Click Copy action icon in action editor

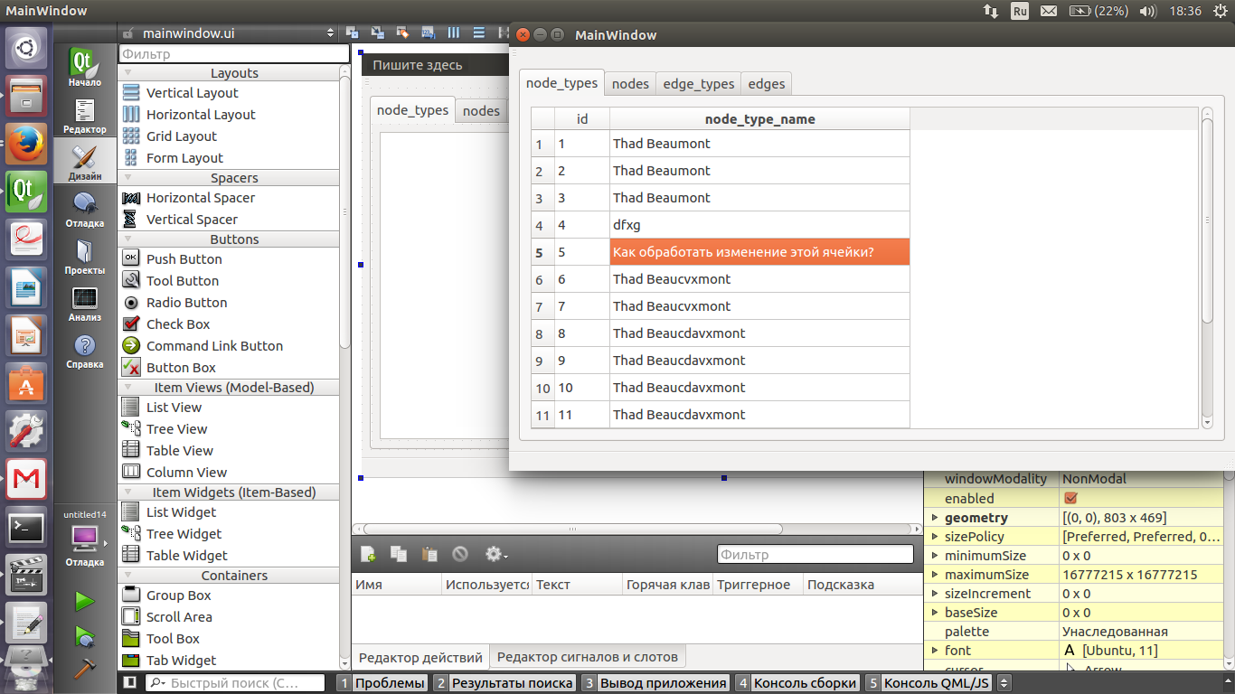click(x=398, y=554)
